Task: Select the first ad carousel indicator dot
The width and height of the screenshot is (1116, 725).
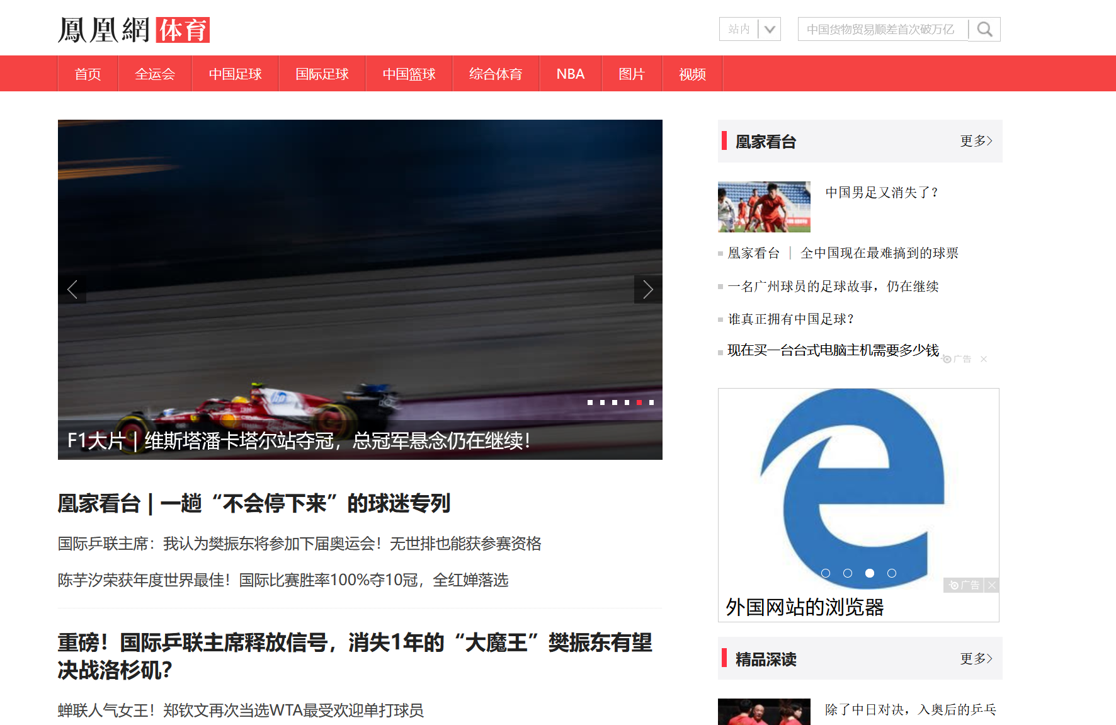Action: [x=826, y=573]
